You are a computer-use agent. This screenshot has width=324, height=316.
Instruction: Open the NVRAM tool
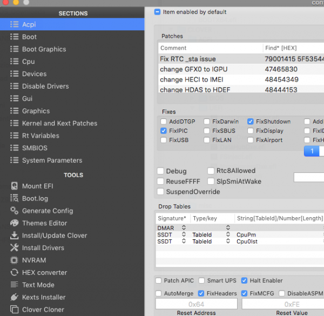pos(34,260)
